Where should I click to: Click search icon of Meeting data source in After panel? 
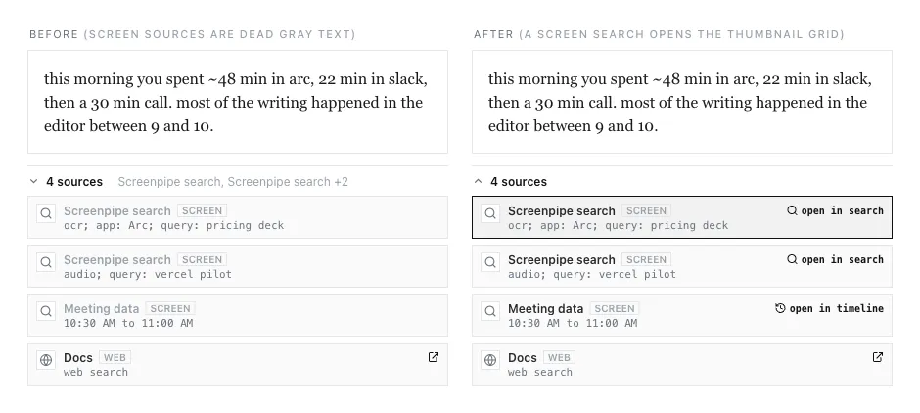[x=490, y=311]
